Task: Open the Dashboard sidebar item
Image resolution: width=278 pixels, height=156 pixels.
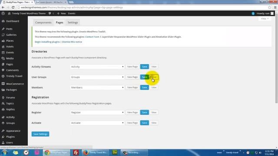Action: pos(13,21)
